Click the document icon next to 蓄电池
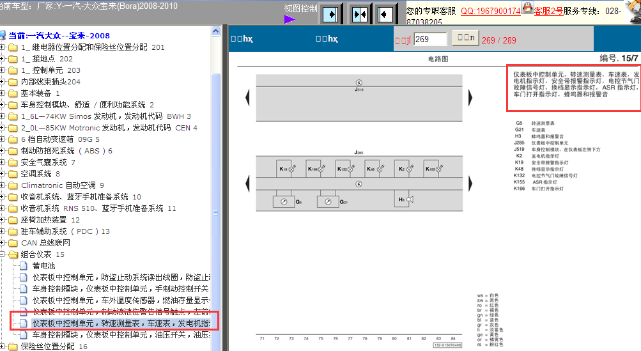The image size is (641, 351). coord(24,266)
